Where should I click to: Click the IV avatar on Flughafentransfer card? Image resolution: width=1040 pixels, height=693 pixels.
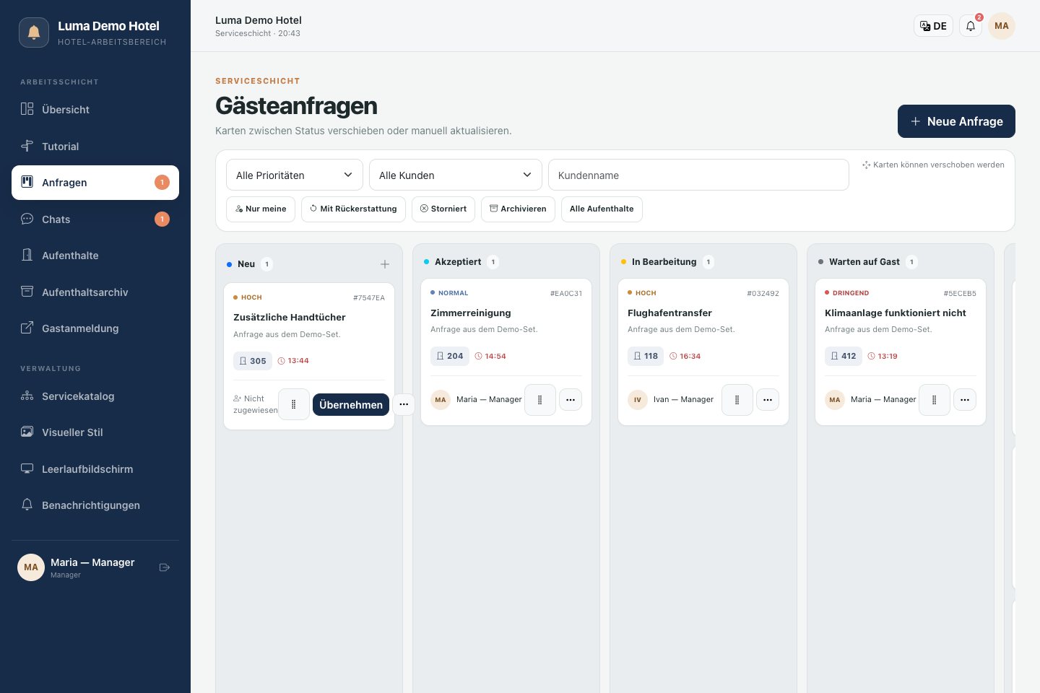pyautogui.click(x=638, y=400)
